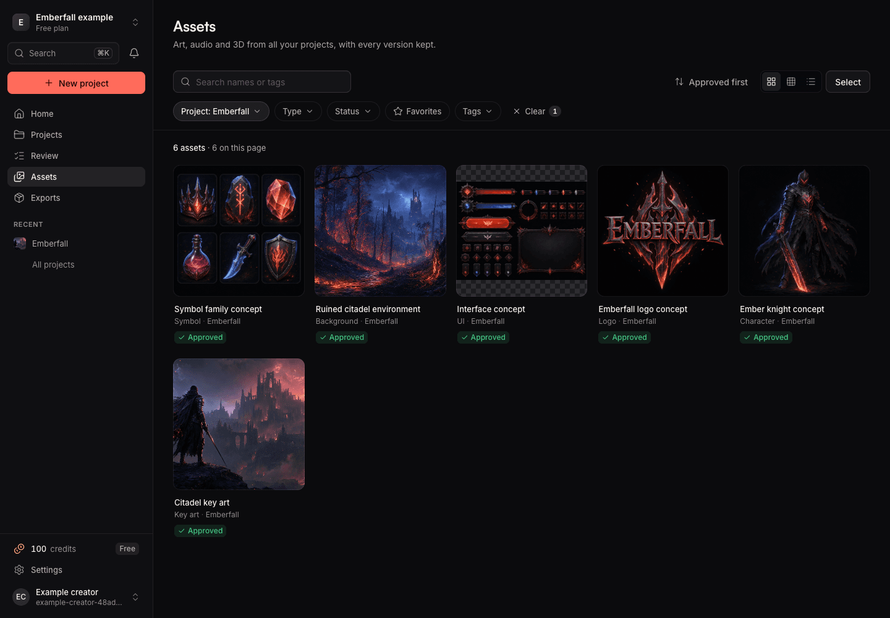This screenshot has width=890, height=618.
Task: Open the Project: Emberfall filter dropdown
Action: pyautogui.click(x=221, y=111)
